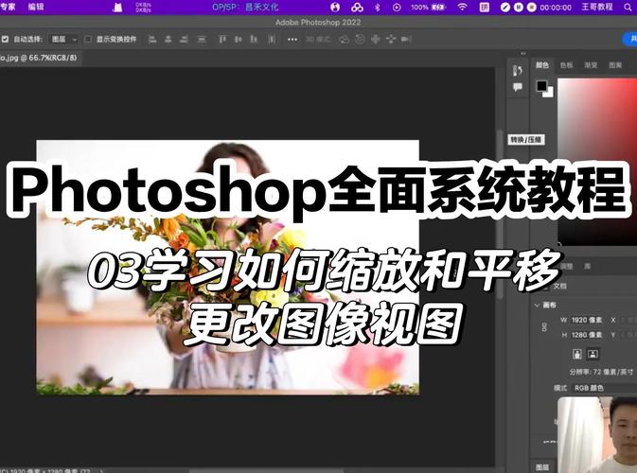Click the 分辨率: 72 像素/英寸 text
637x473 pixels.
click(x=601, y=372)
